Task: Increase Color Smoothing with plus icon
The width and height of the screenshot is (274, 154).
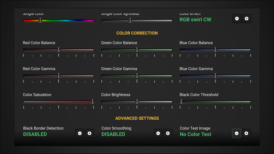Action: [x=168, y=133]
